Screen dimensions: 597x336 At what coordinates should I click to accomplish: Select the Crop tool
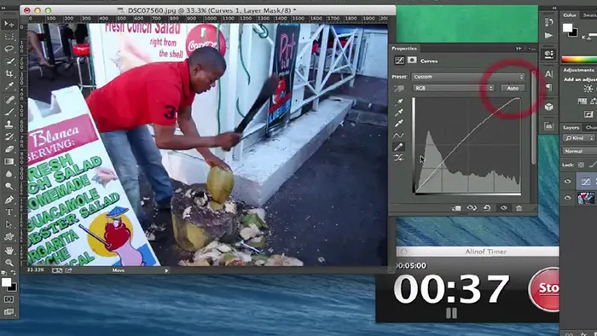click(9, 73)
